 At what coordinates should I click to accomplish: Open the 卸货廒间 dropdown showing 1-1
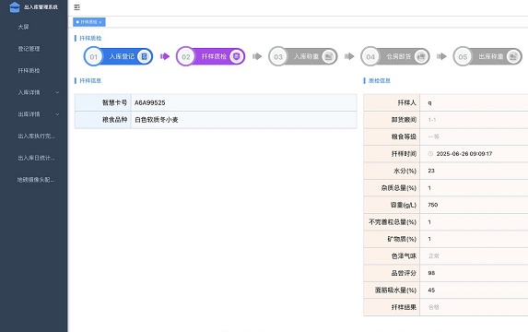(x=474, y=120)
